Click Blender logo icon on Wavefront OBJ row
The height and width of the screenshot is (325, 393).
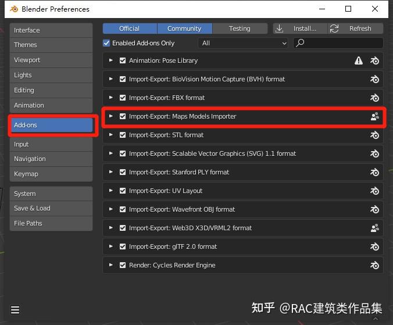375,209
